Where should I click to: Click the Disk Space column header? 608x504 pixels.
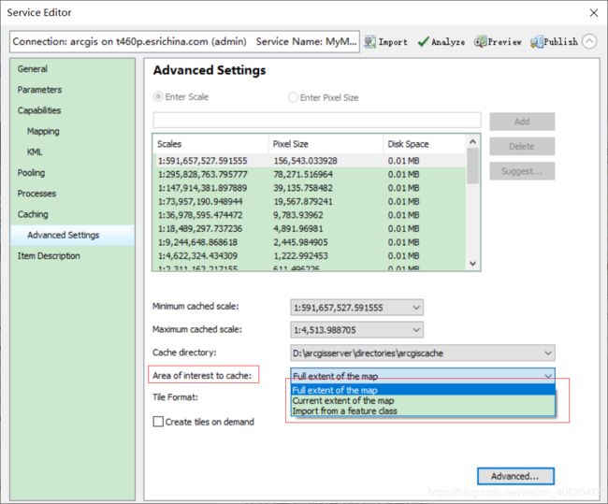(424, 144)
